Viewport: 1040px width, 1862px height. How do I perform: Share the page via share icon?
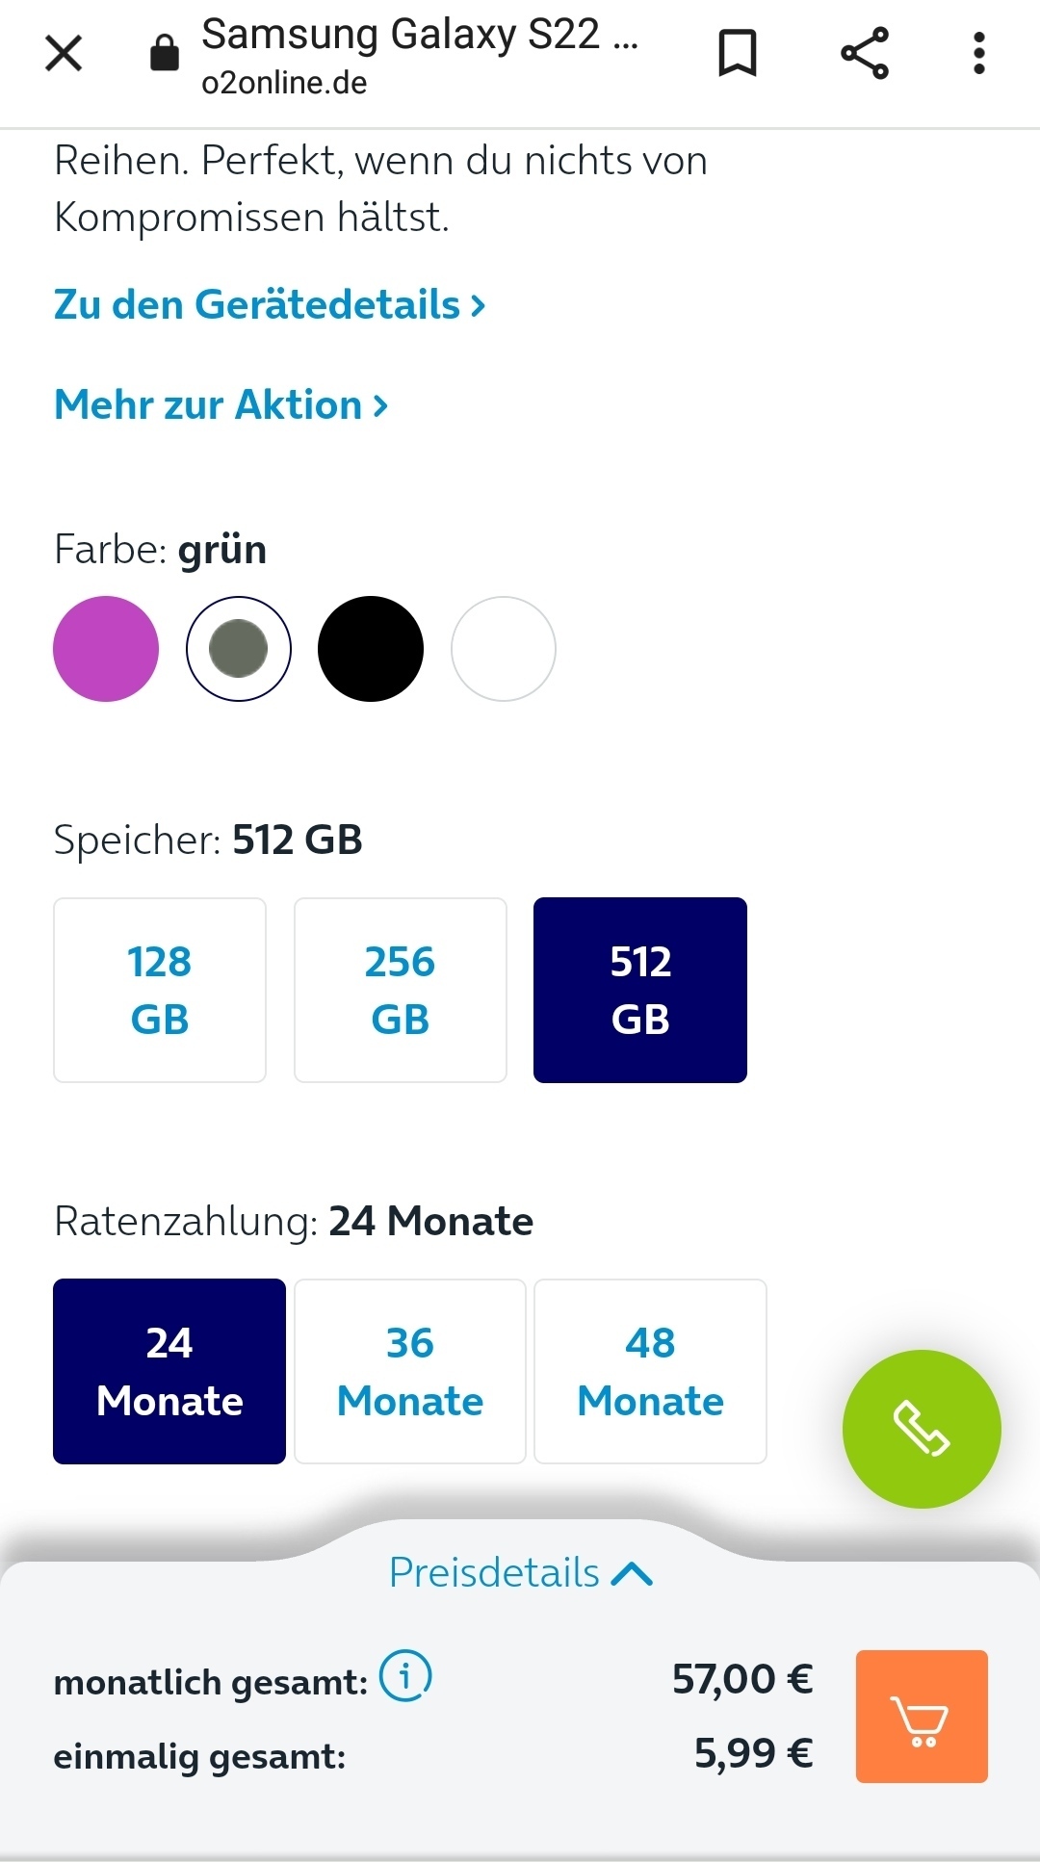865,53
